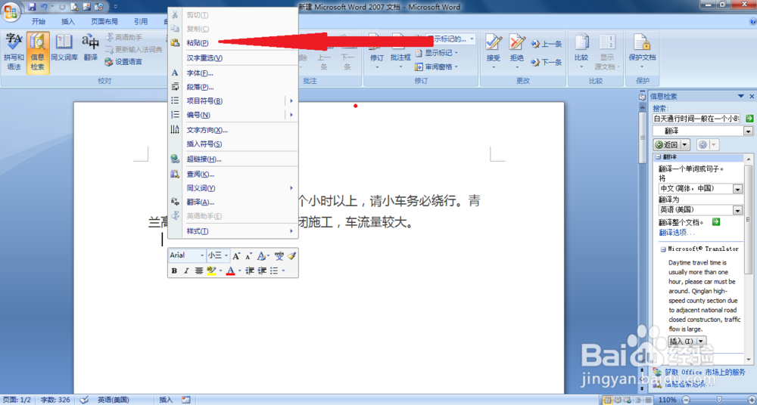Toggle the 信息检索 research pane button
Viewport: 757px width, 405px height.
pos(38,53)
